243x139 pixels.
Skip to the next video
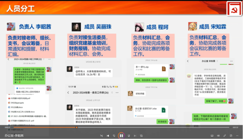point(134,136)
